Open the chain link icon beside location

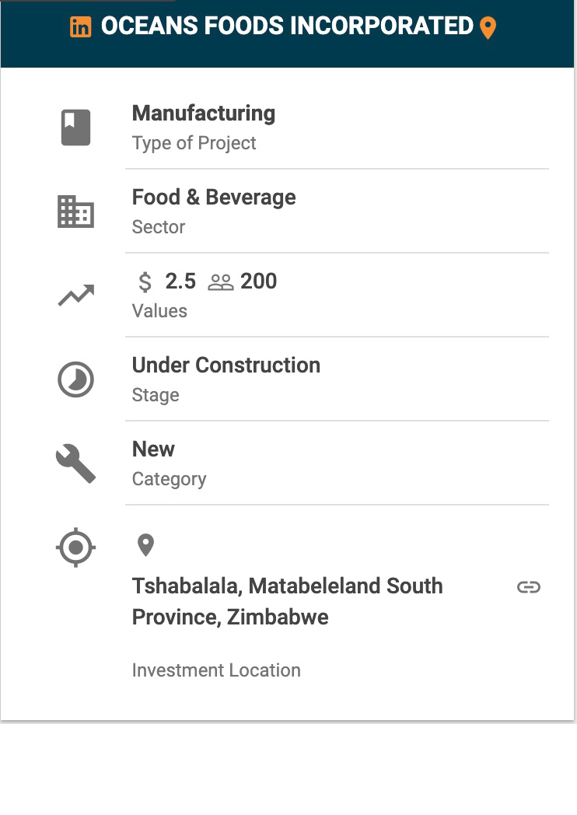[x=529, y=587]
